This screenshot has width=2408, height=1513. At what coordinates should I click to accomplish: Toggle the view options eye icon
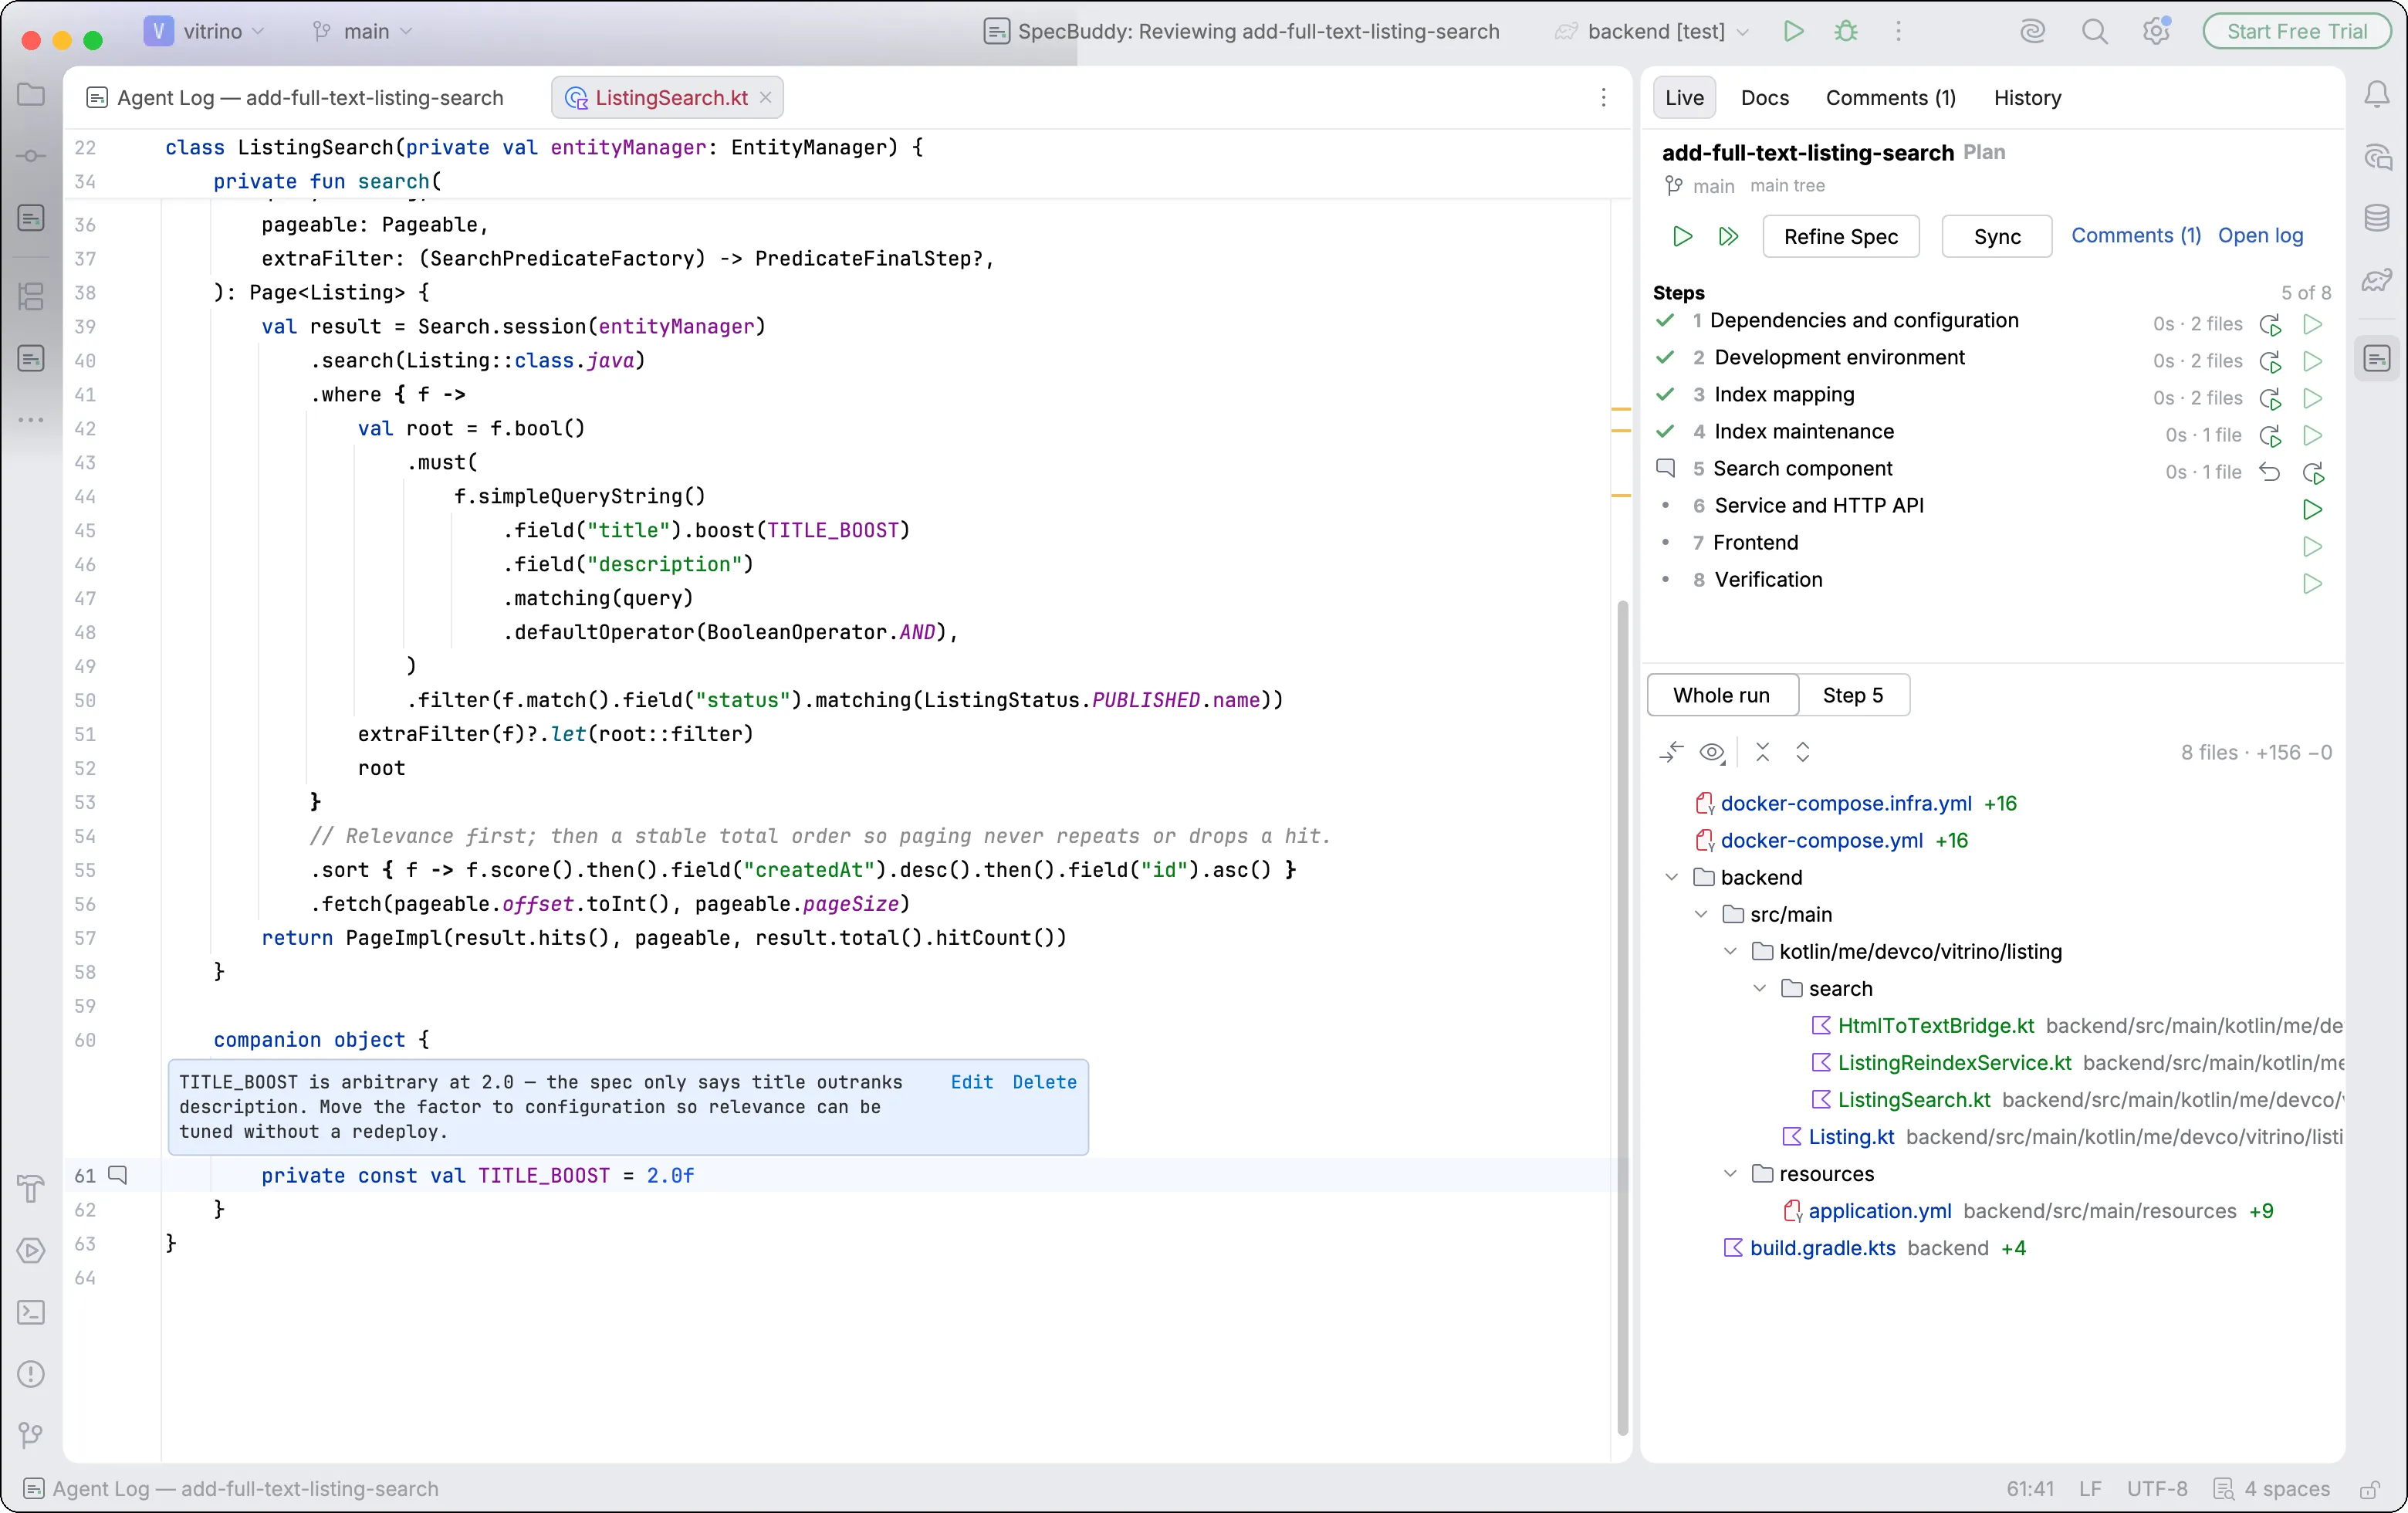pyautogui.click(x=1713, y=752)
